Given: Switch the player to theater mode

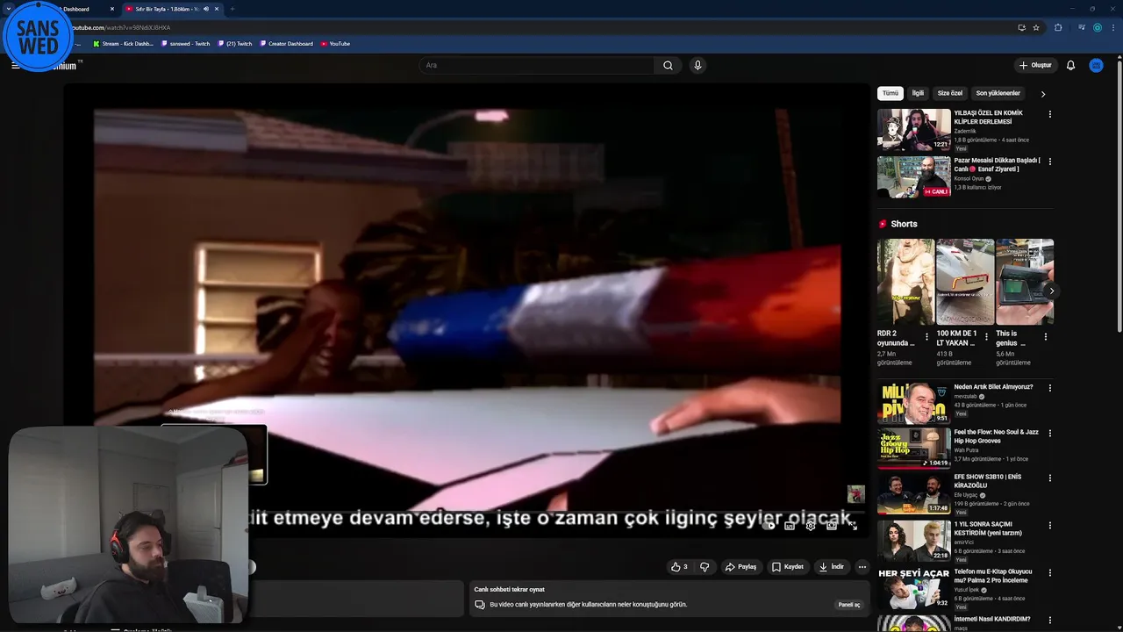Looking at the screenshot, I should (x=832, y=526).
